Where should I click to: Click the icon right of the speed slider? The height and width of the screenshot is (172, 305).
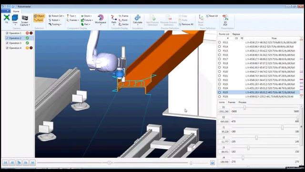coord(213,162)
